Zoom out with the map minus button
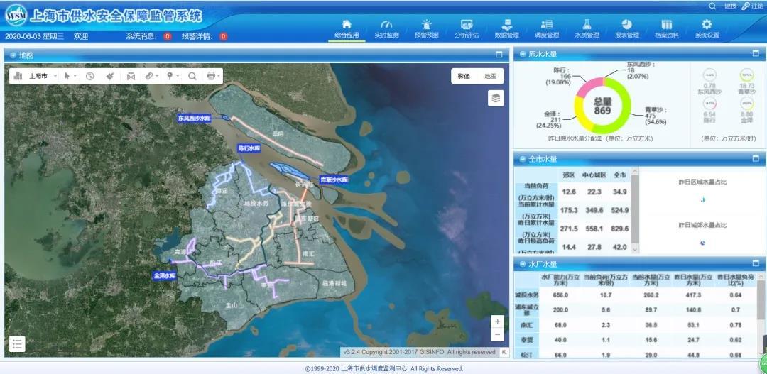This screenshot has height=374, width=767. click(x=498, y=334)
